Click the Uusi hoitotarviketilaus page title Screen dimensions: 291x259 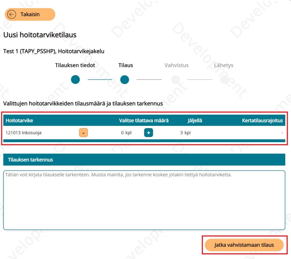pos(40,35)
